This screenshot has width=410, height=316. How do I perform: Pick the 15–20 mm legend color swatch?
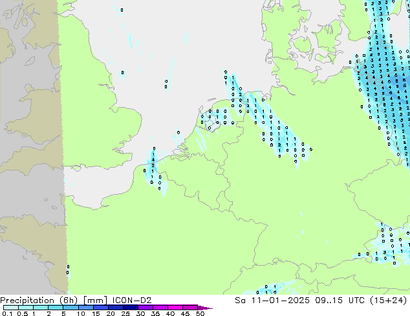(x=101, y=308)
